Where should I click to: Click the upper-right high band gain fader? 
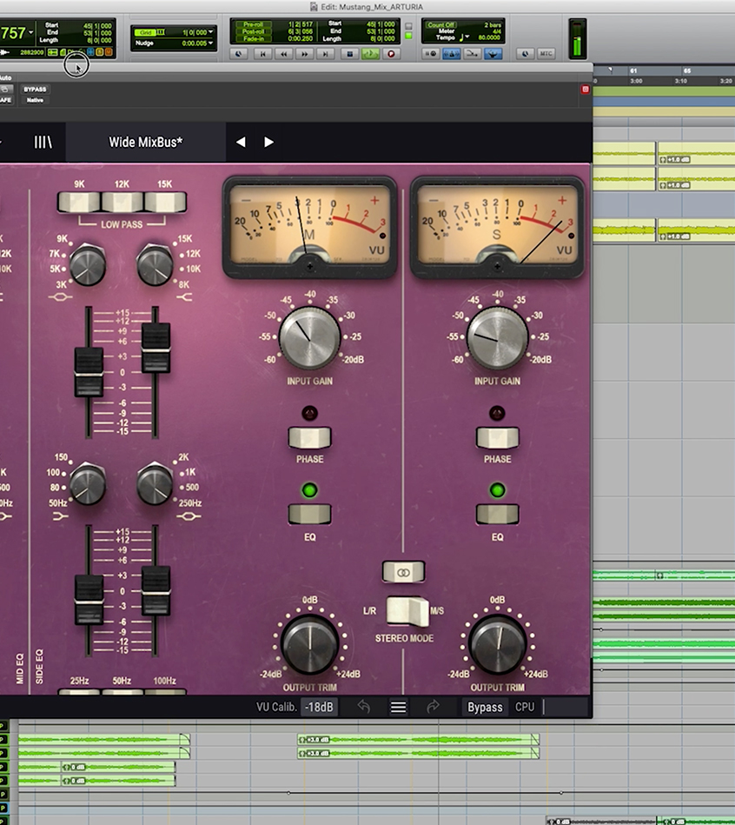[156, 348]
